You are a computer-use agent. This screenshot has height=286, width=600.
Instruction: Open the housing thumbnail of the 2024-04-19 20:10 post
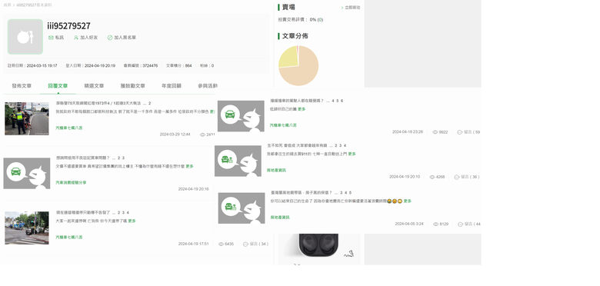238,161
